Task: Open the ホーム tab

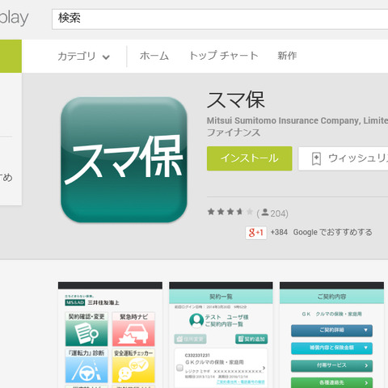Action: [x=154, y=56]
